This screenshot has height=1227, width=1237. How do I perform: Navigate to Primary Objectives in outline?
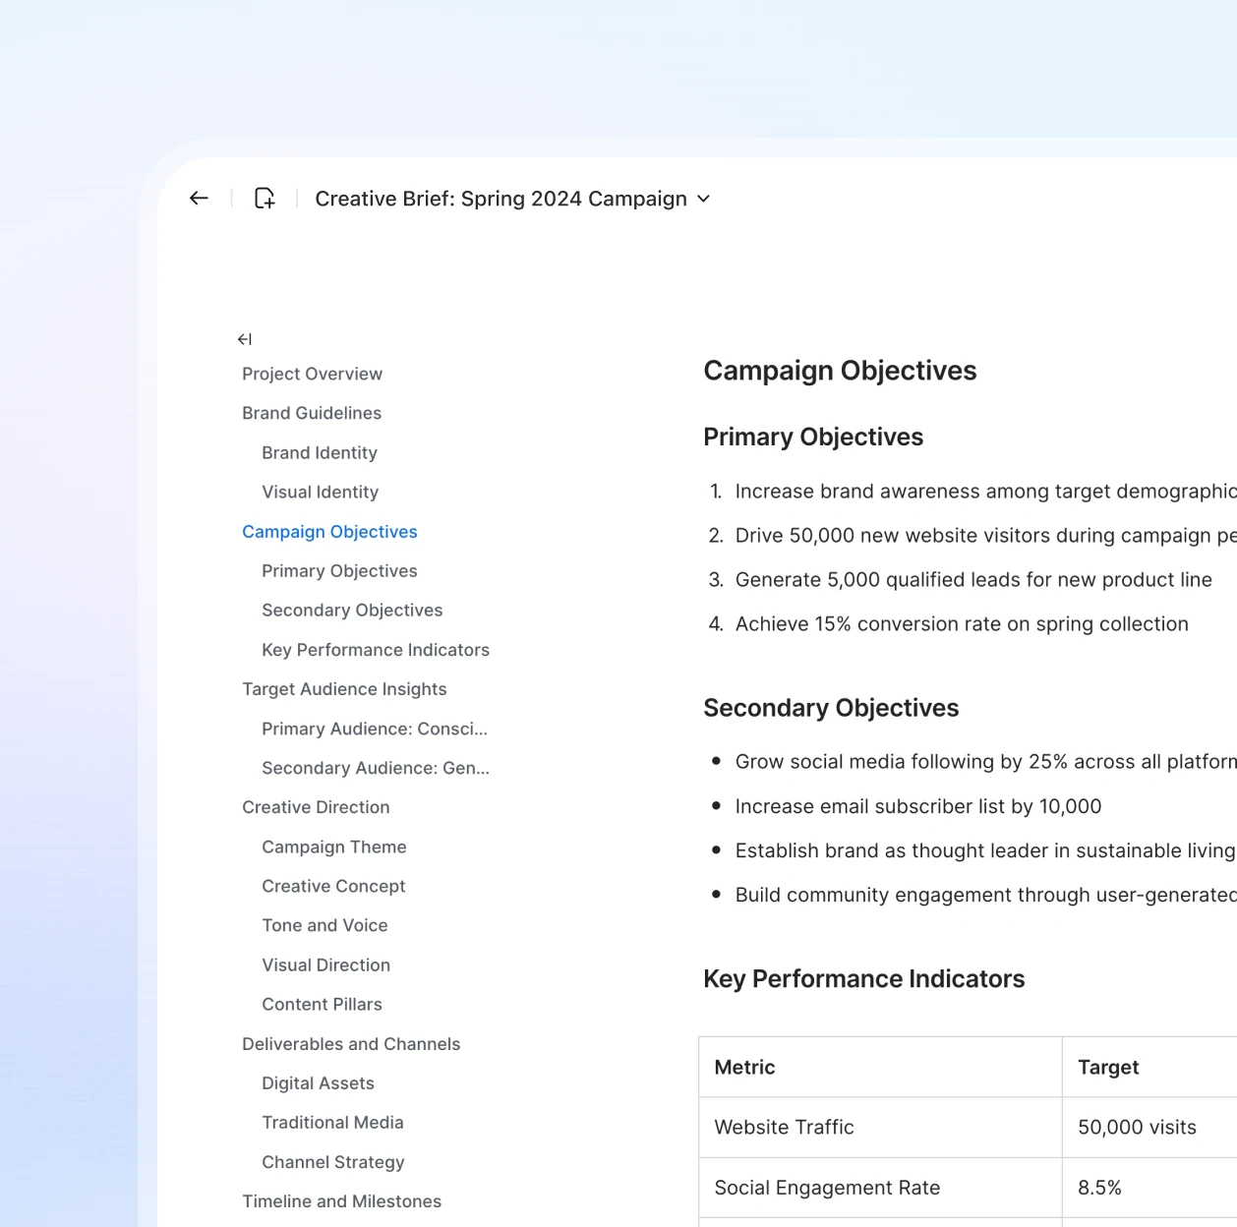(339, 571)
